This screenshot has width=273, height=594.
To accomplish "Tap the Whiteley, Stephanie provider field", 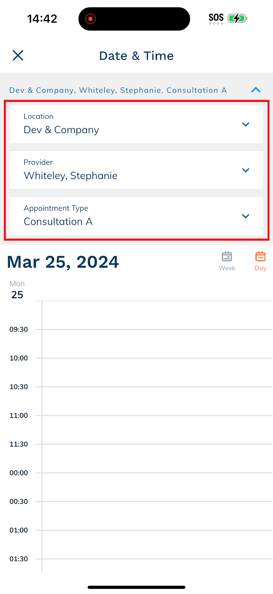I will click(136, 170).
